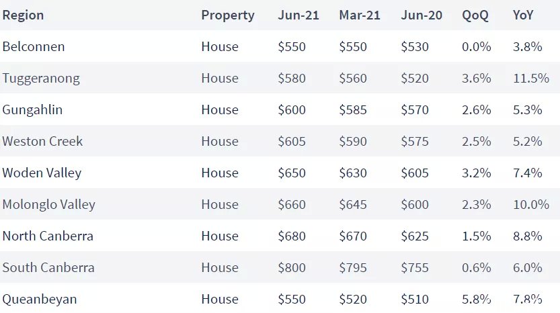Click the Molonglo Valley region name

[49, 204]
